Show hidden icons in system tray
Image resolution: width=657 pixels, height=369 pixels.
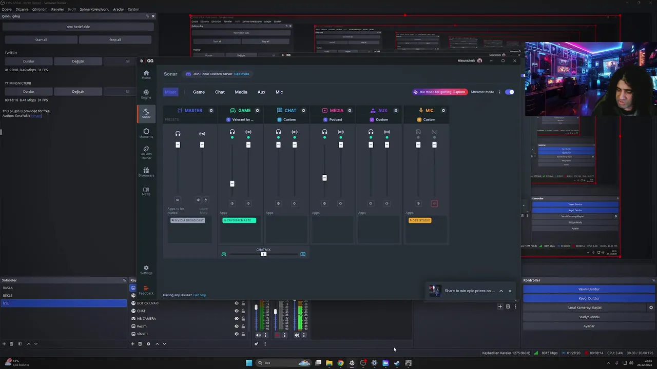[608, 363]
